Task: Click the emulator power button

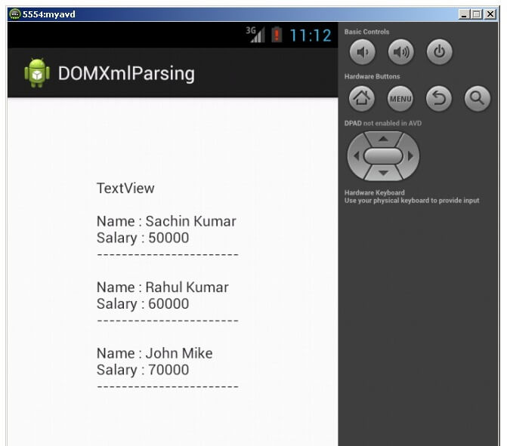Action: (x=439, y=52)
